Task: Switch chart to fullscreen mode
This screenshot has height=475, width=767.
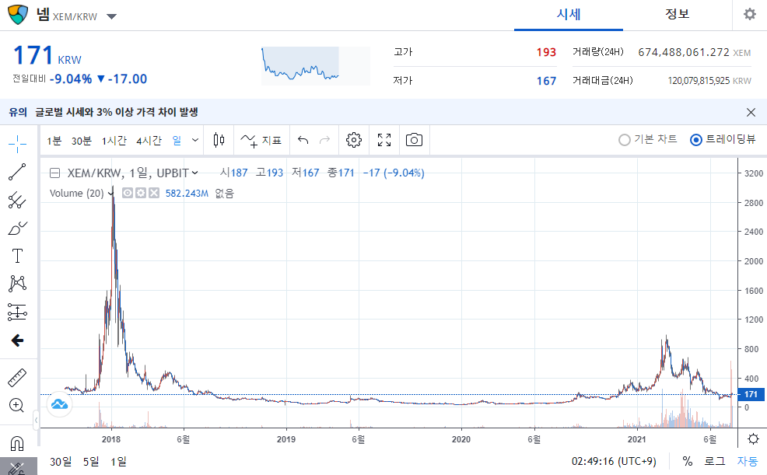Action: (x=384, y=140)
